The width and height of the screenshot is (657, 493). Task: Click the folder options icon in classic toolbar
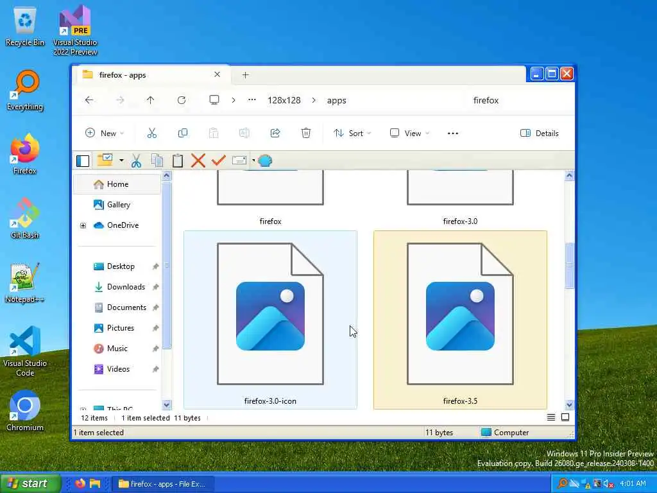(x=105, y=160)
